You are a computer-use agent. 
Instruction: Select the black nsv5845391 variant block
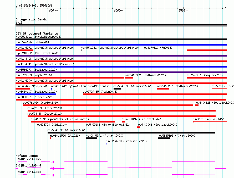(92, 138)
